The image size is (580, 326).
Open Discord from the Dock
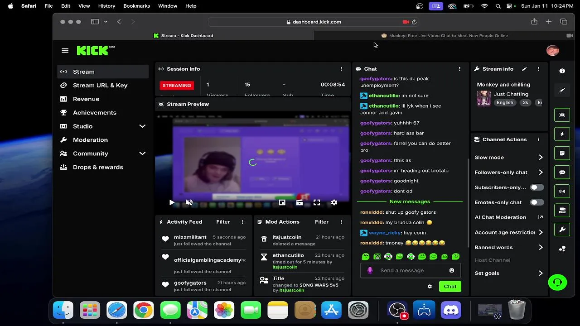coord(450,310)
